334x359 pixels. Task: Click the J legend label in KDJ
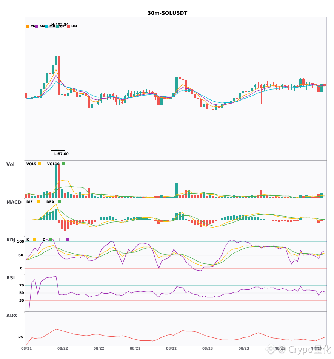60,240
